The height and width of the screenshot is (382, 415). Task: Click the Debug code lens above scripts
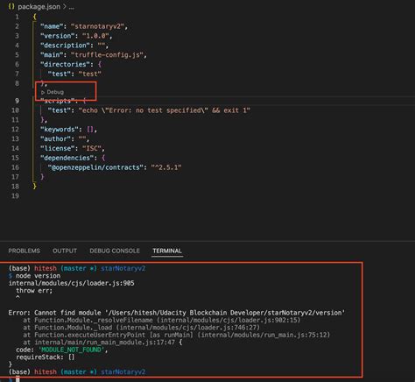click(53, 92)
